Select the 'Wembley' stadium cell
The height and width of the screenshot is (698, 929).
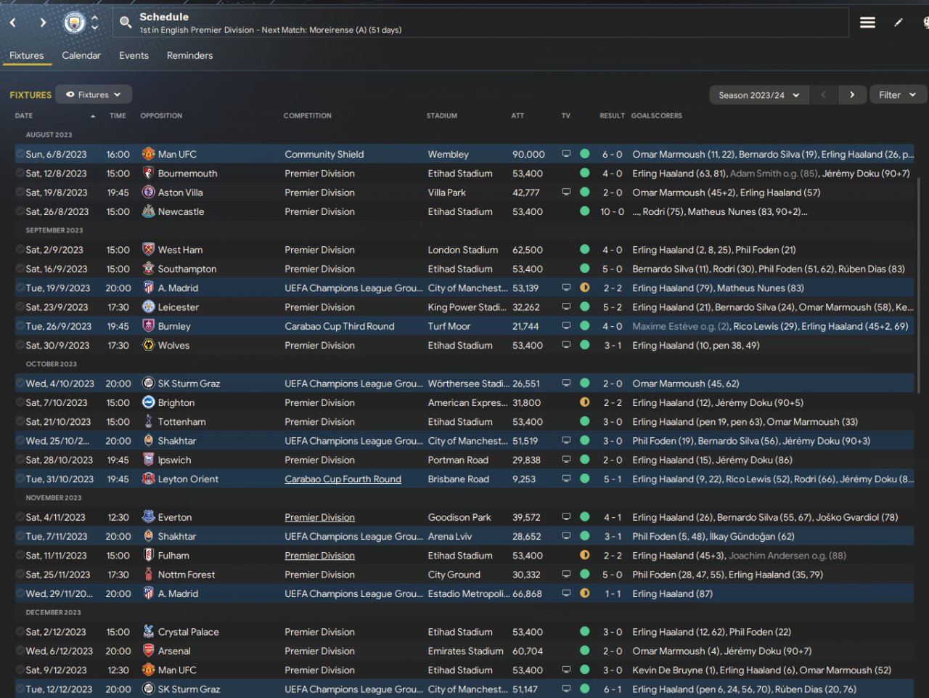click(x=448, y=155)
